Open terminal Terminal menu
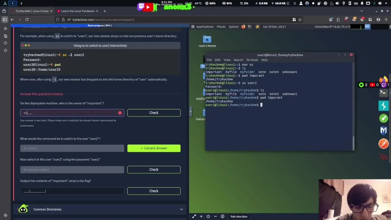 [x=252, y=60]
